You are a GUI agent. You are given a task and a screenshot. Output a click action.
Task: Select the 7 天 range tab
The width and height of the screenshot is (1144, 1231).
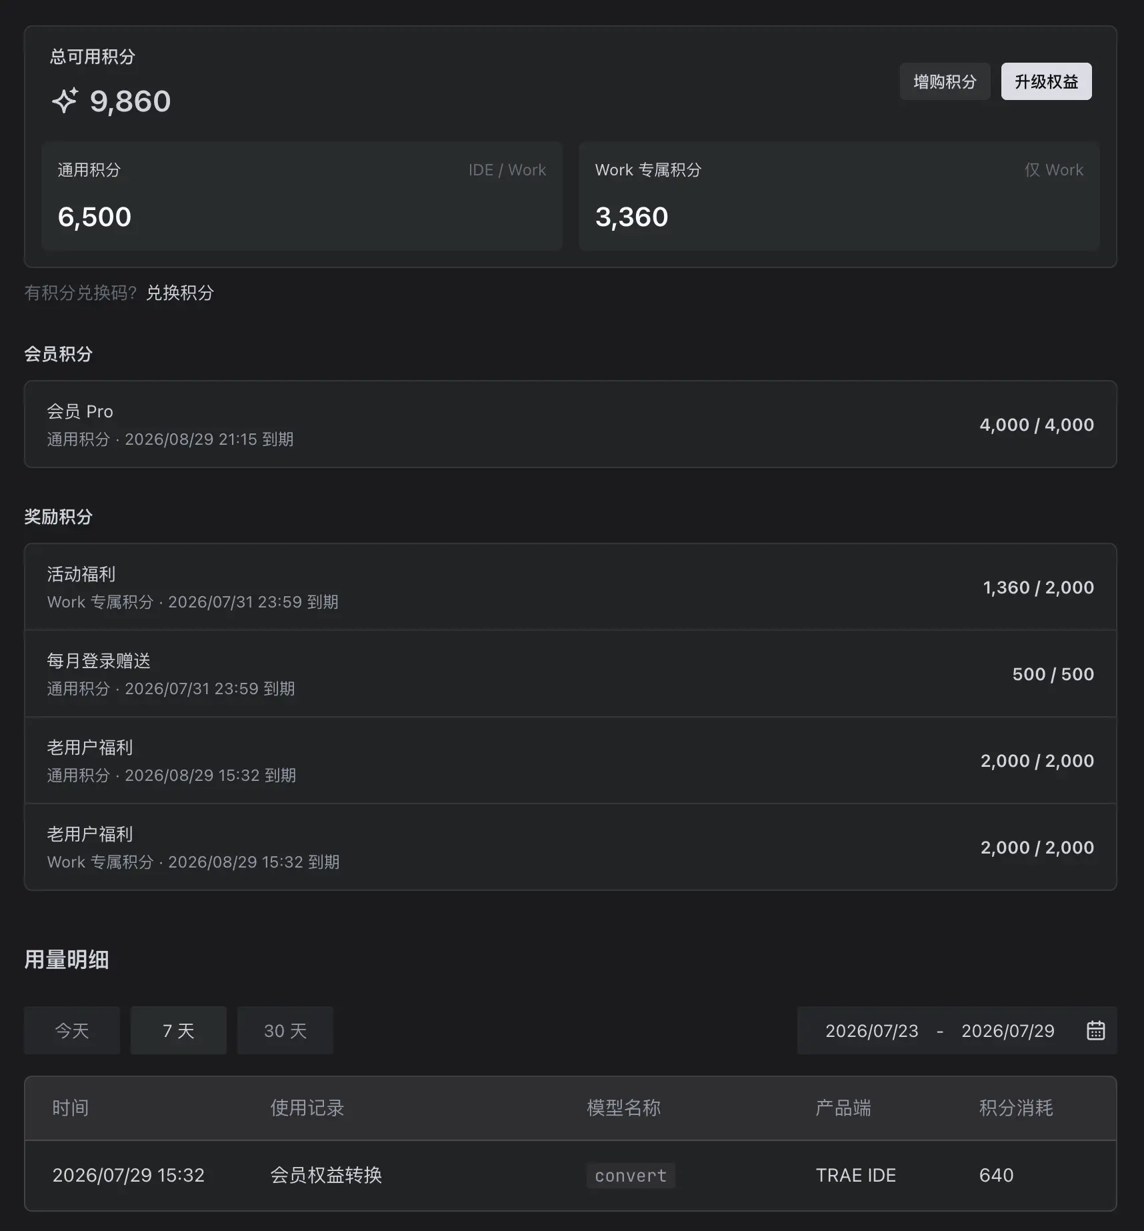point(179,1030)
